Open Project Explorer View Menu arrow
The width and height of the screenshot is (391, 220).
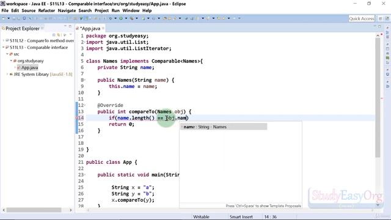[x=71, y=35]
